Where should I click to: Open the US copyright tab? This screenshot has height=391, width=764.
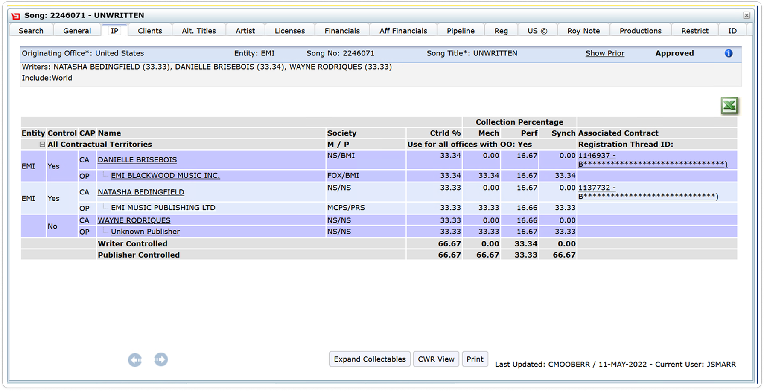pos(537,31)
